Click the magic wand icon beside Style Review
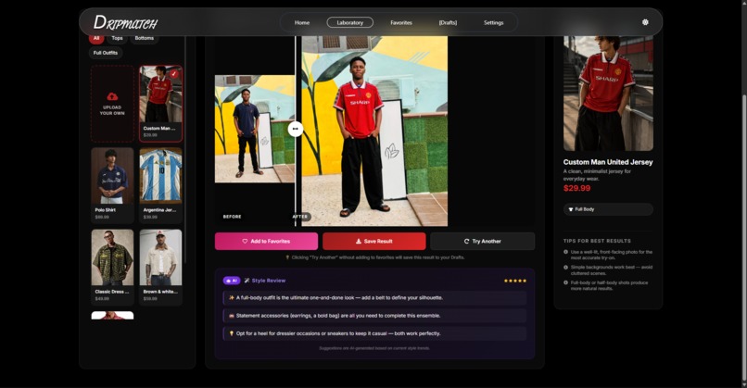 point(247,281)
